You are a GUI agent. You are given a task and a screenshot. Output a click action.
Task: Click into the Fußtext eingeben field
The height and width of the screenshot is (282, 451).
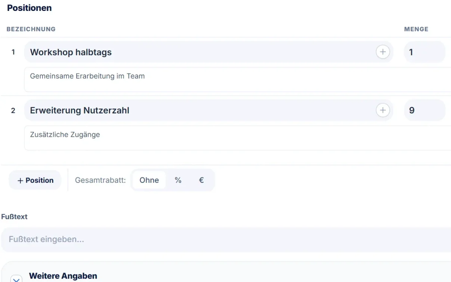coord(226,240)
